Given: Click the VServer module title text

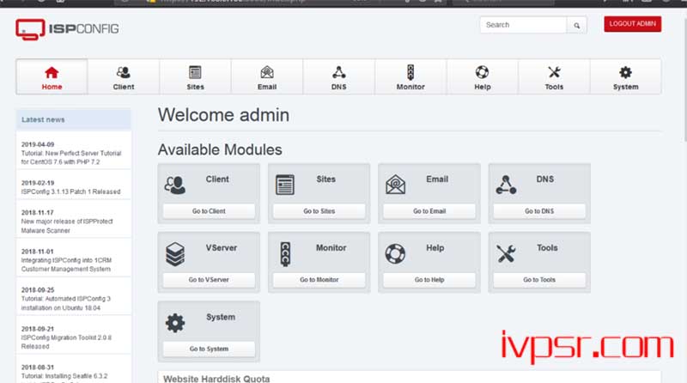Looking at the screenshot, I should (222, 248).
